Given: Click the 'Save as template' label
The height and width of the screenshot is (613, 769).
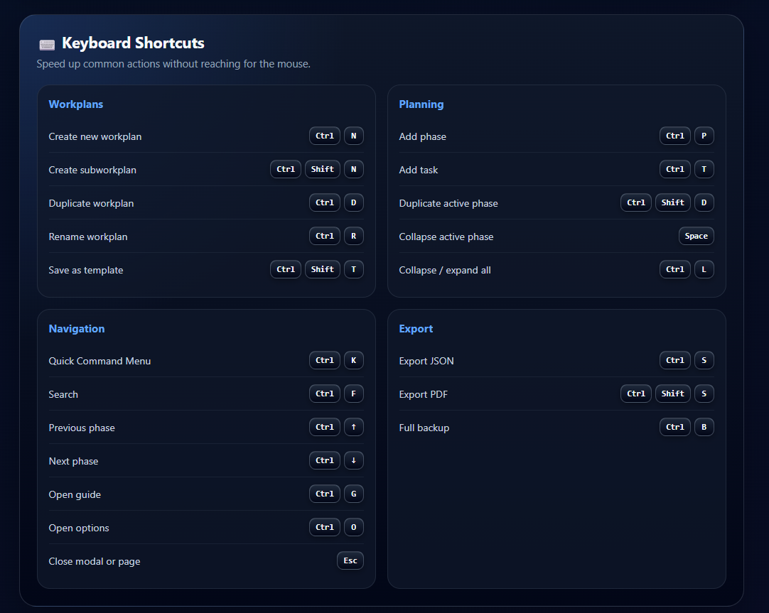Looking at the screenshot, I should (86, 270).
